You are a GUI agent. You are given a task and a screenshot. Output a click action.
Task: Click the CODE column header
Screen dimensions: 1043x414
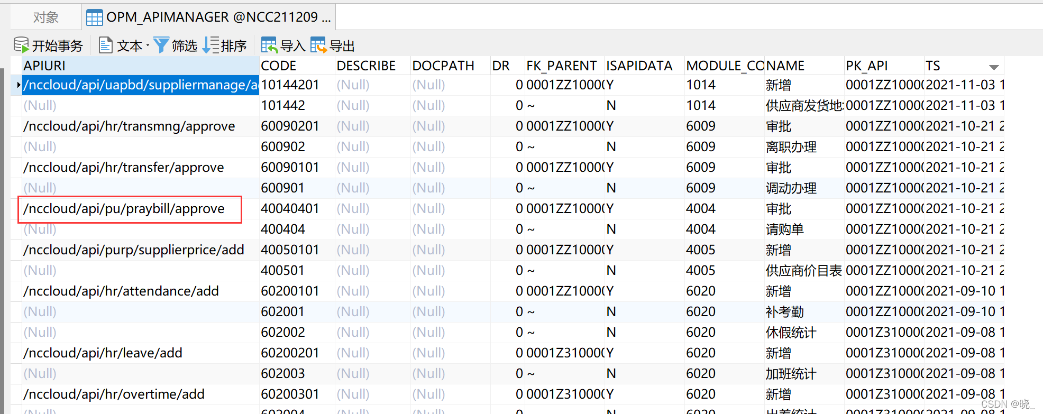click(x=297, y=66)
